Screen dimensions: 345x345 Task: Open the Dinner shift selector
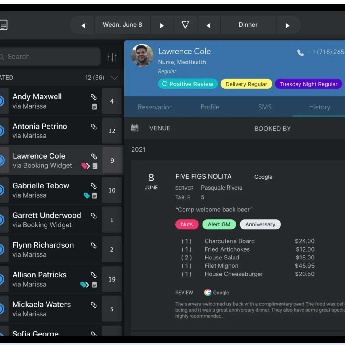[x=248, y=25]
